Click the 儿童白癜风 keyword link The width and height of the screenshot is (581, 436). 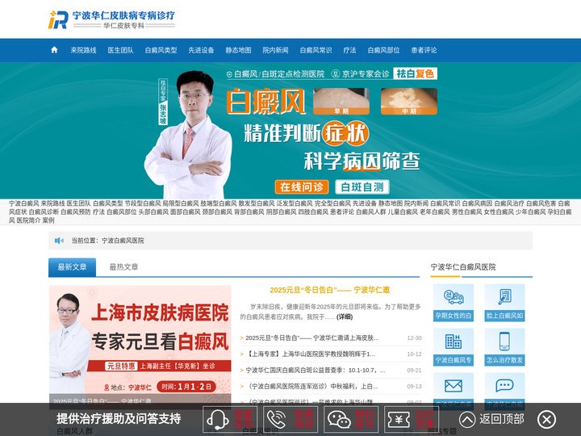[403, 212]
